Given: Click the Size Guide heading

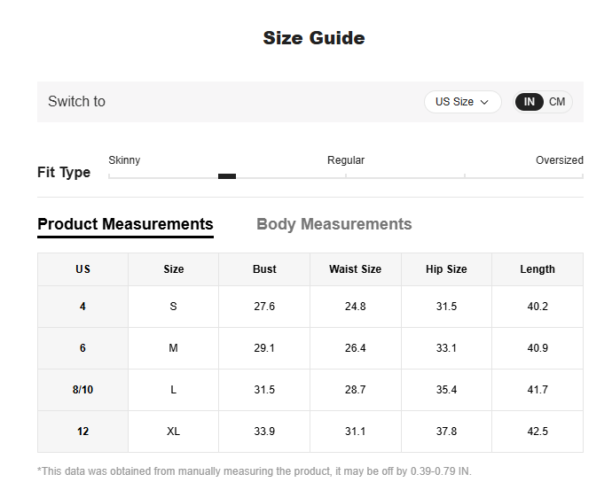Looking at the screenshot, I should click(x=314, y=38).
